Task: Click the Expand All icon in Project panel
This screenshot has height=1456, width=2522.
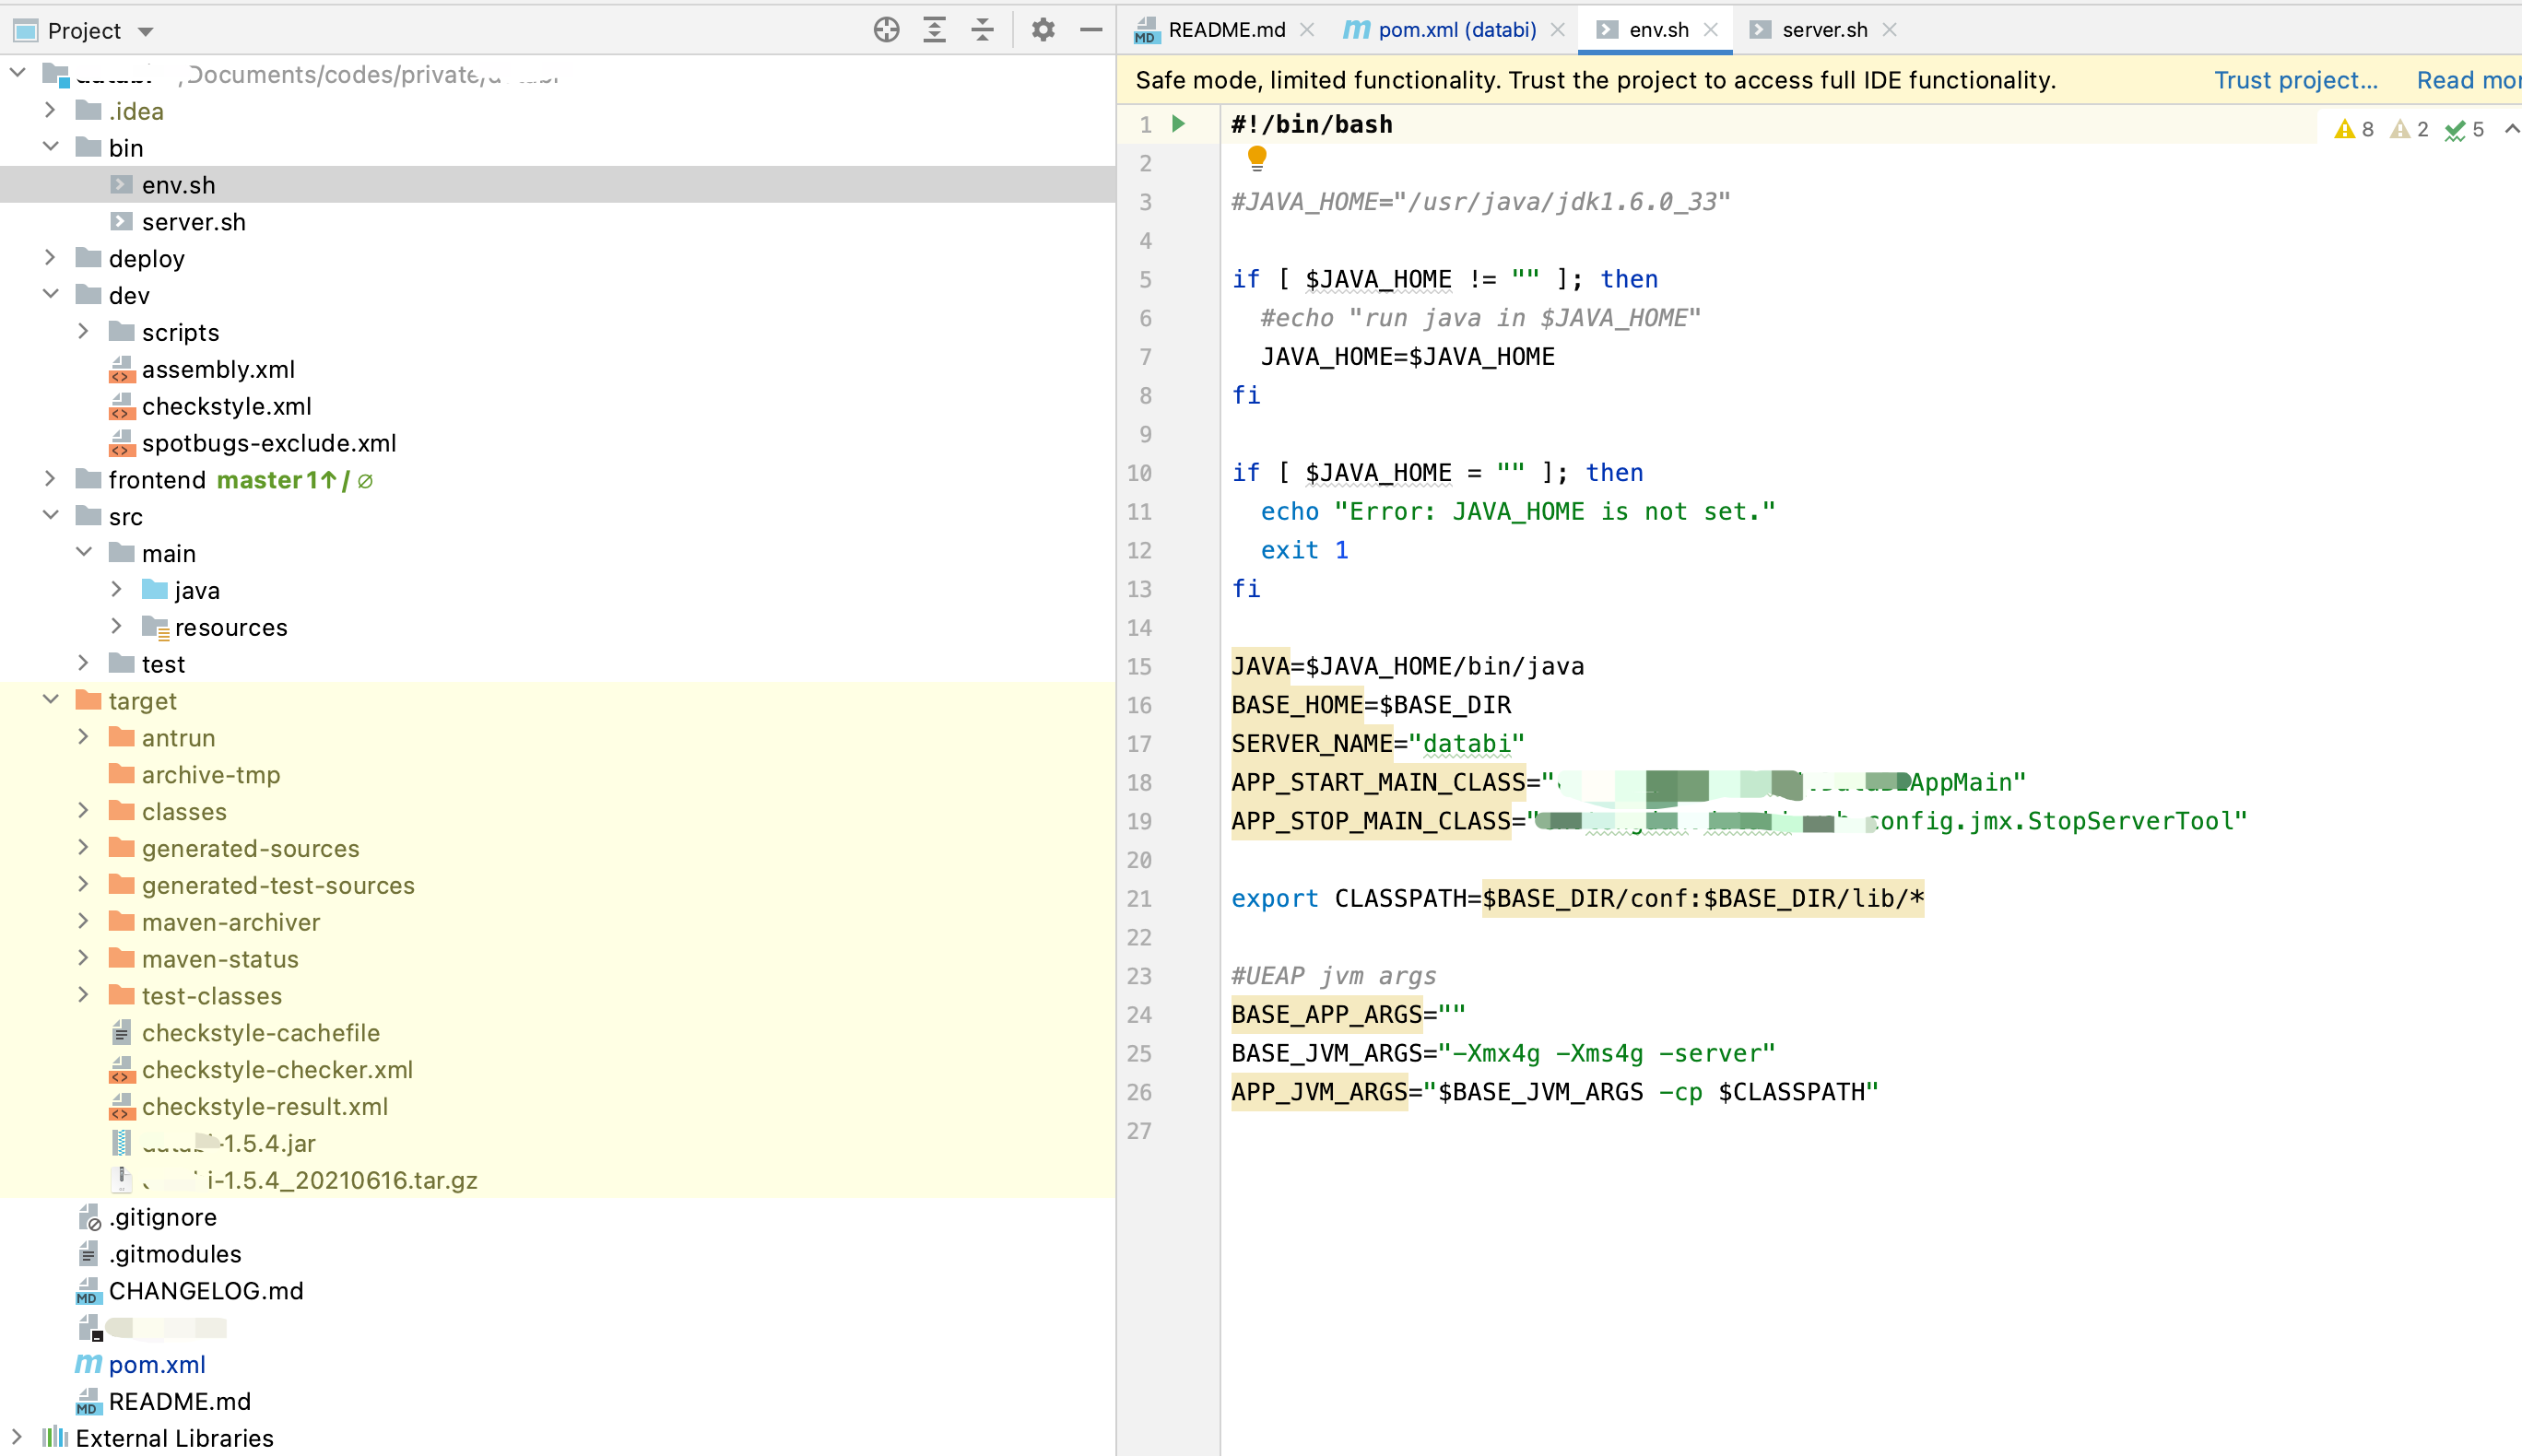Action: pyautogui.click(x=934, y=29)
